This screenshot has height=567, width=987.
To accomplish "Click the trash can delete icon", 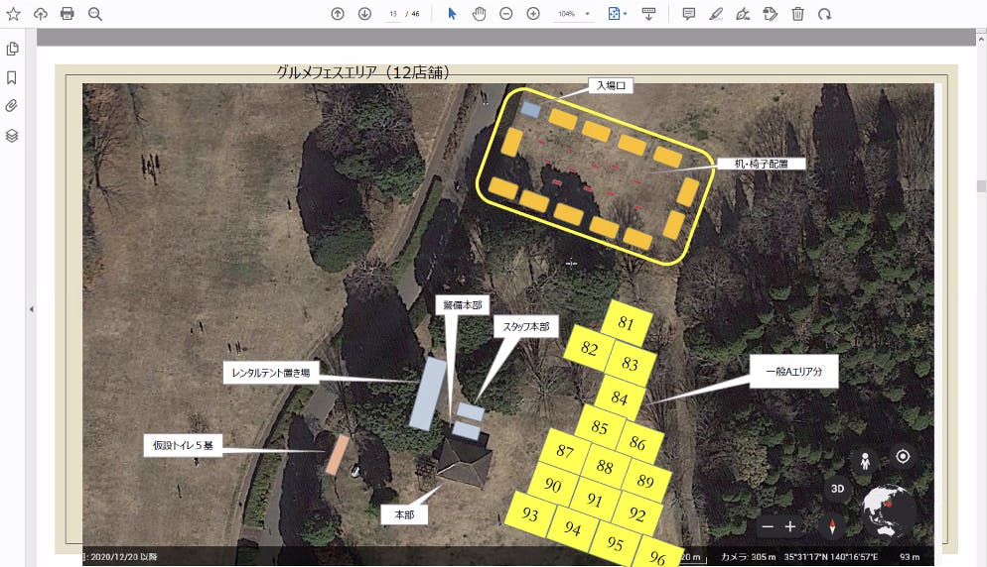I will [797, 14].
